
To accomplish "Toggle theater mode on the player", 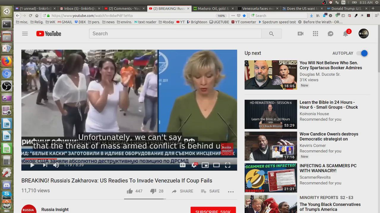I will (x=216, y=165).
